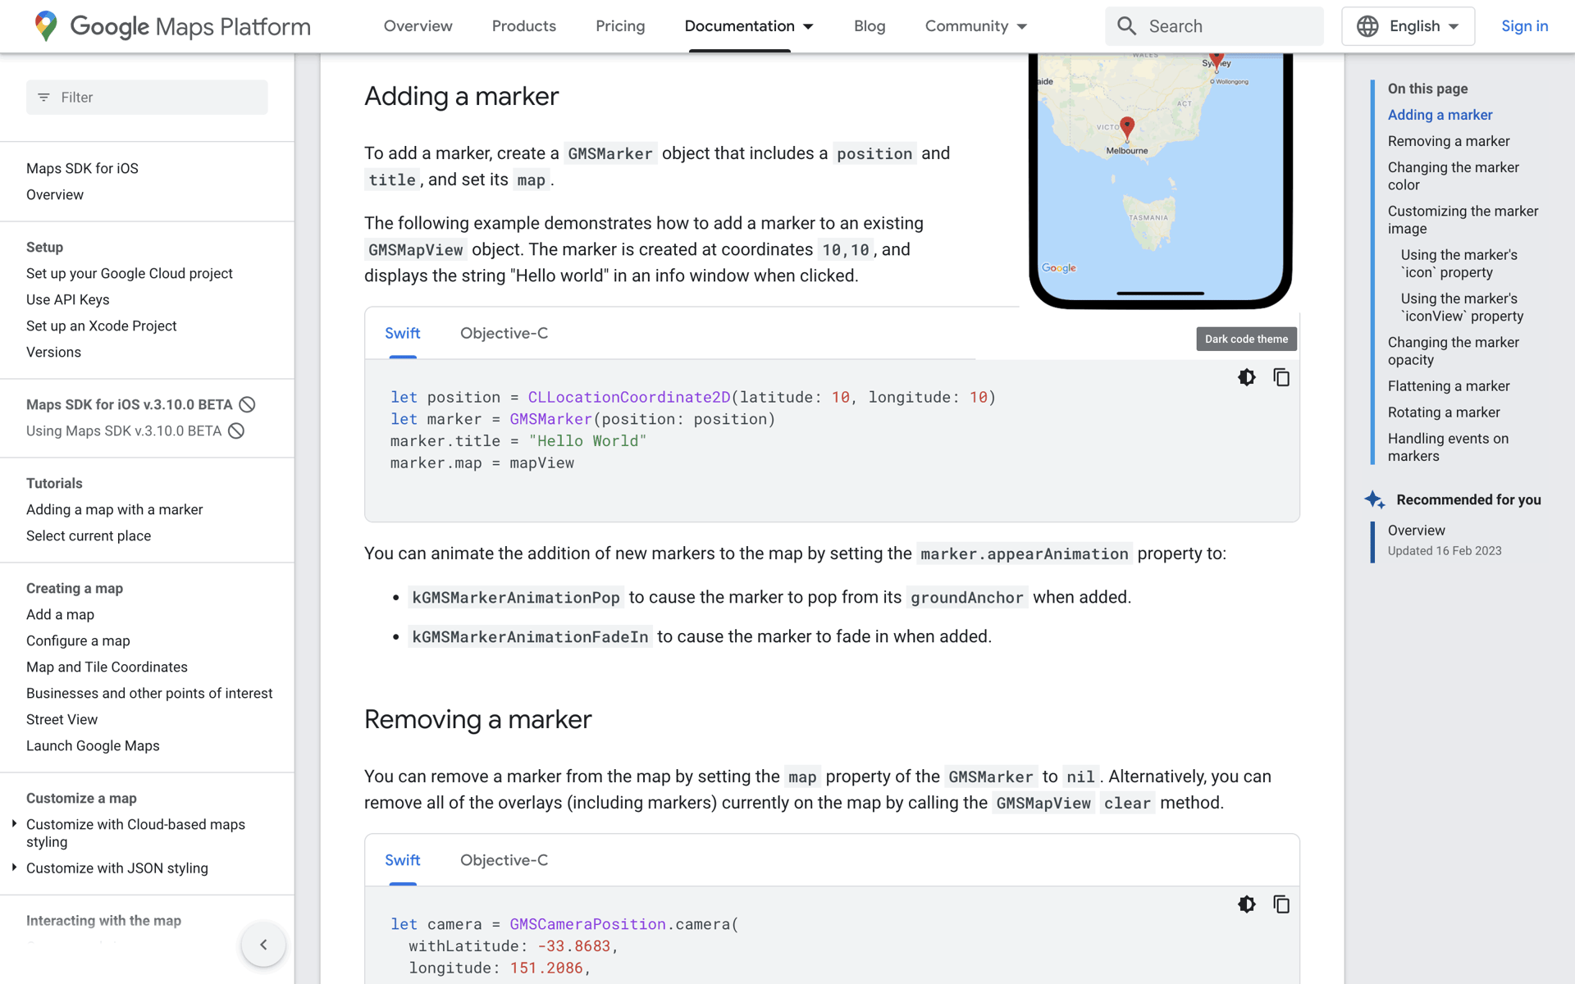This screenshot has height=984, width=1575.
Task: Jump to Customizing the marker image section
Action: tap(1463, 219)
